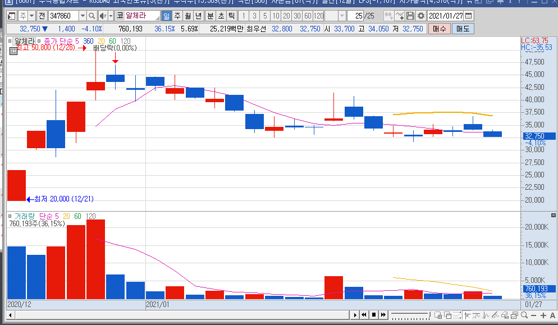
Task: Click the text A auto-scale icon
Action: click(x=552, y=315)
